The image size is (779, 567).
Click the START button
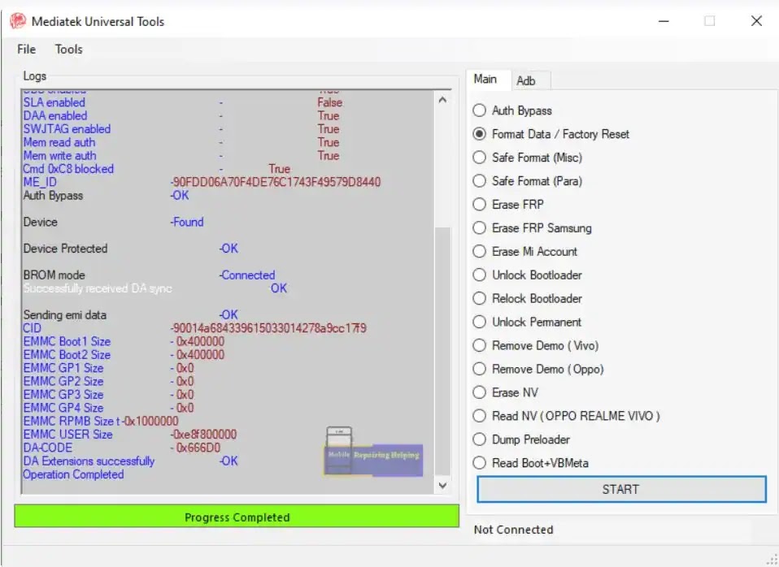pos(621,490)
